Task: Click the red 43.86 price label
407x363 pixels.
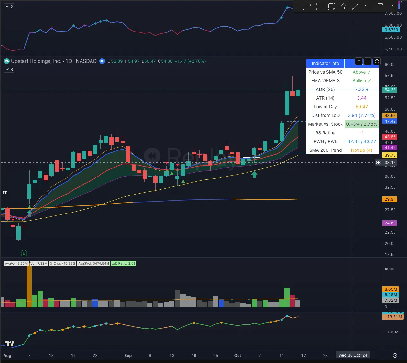Action: pos(390,137)
